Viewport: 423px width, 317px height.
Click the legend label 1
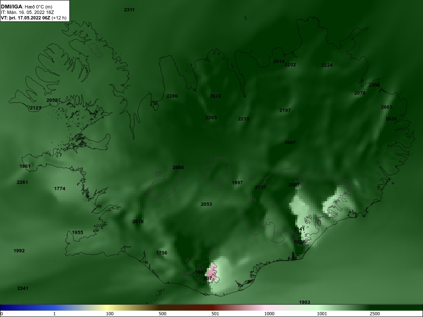coord(55,314)
